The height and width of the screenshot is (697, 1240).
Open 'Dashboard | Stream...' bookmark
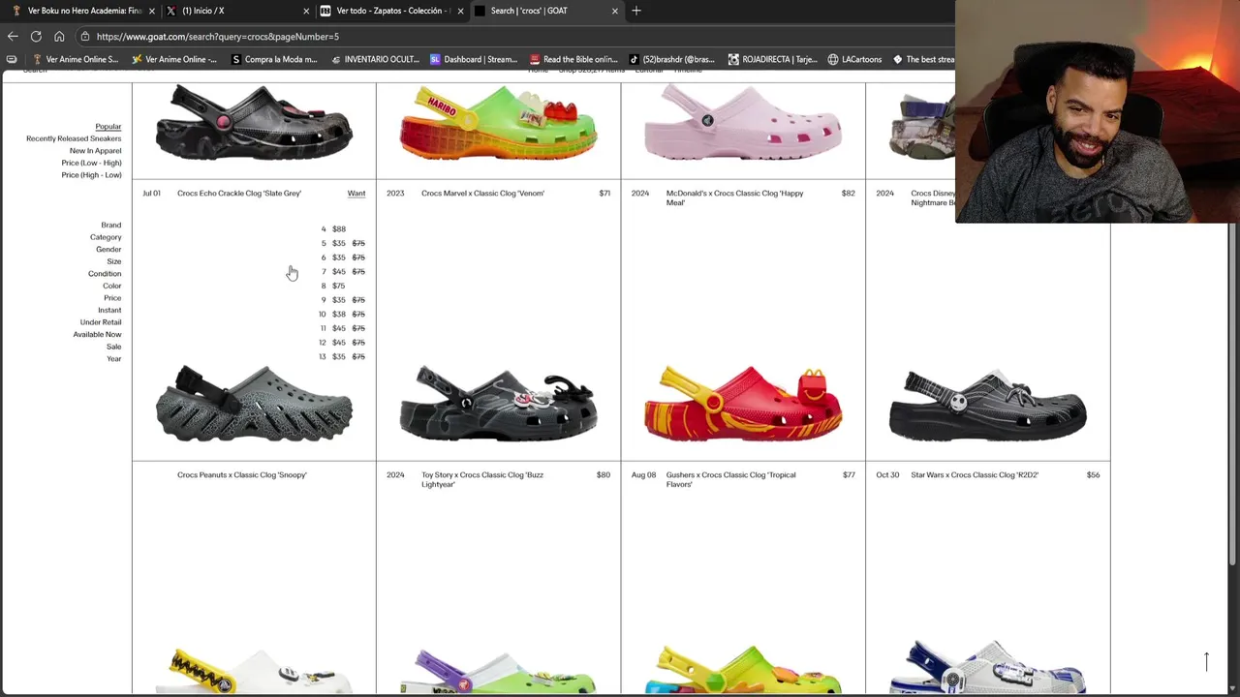point(474,59)
